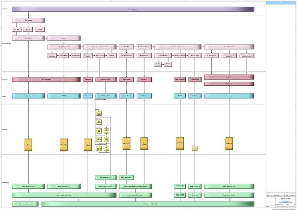The width and height of the screenshot is (297, 210).
Task: Click the Budget Accounting box
Action: [64, 47]
